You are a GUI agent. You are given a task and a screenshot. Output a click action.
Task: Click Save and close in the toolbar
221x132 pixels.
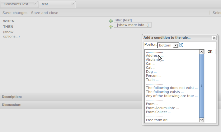pos(45,13)
